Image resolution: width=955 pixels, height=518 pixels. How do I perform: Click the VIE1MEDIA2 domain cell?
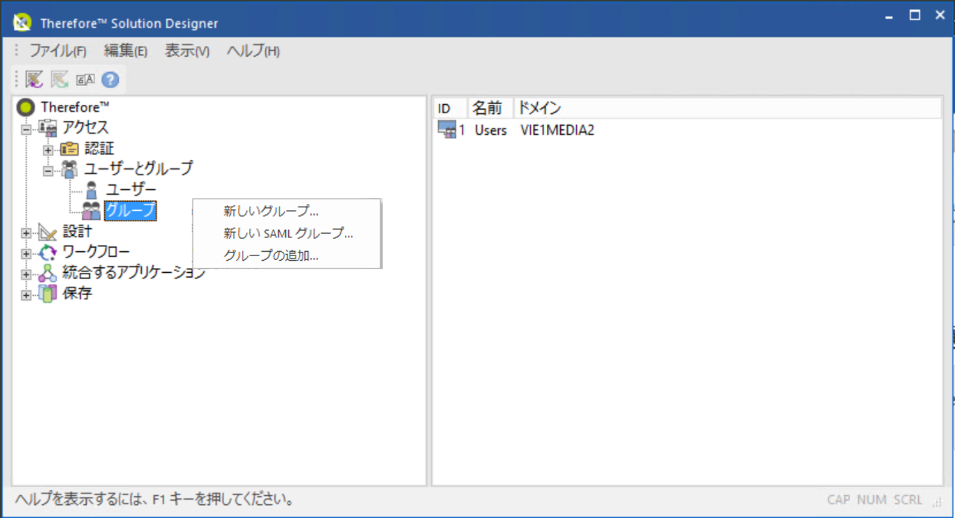pos(557,130)
